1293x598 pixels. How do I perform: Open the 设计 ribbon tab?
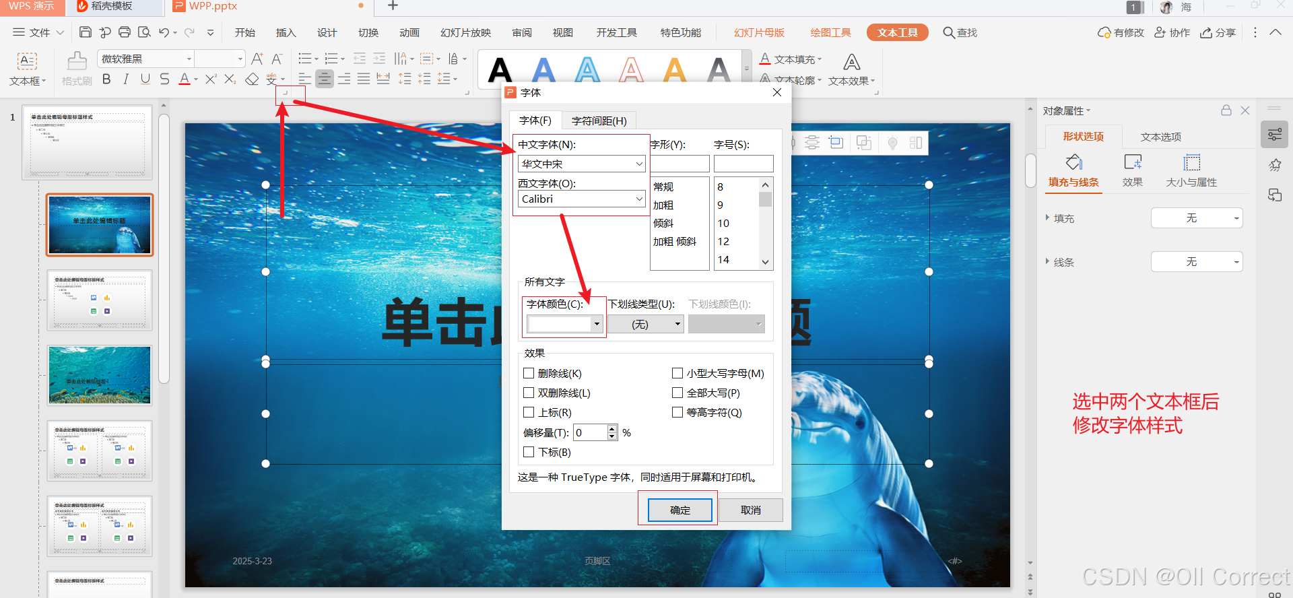pos(327,32)
